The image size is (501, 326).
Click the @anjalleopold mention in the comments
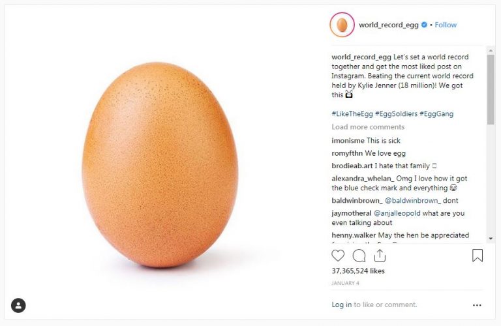pyautogui.click(x=402, y=213)
